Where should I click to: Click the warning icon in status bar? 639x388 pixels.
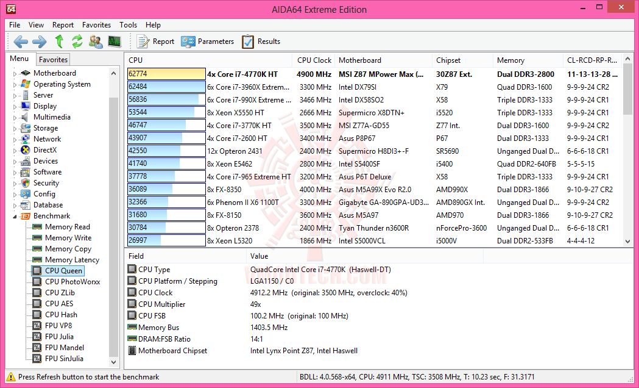[11, 377]
